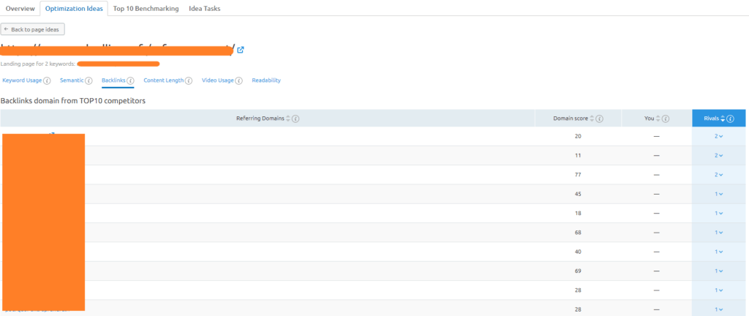
Task: Expand rivals for domain score 45 row
Action: [719, 194]
